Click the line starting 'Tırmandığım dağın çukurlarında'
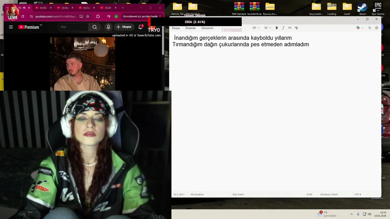Image resolution: width=390 pixels, height=219 pixels. pos(241,44)
